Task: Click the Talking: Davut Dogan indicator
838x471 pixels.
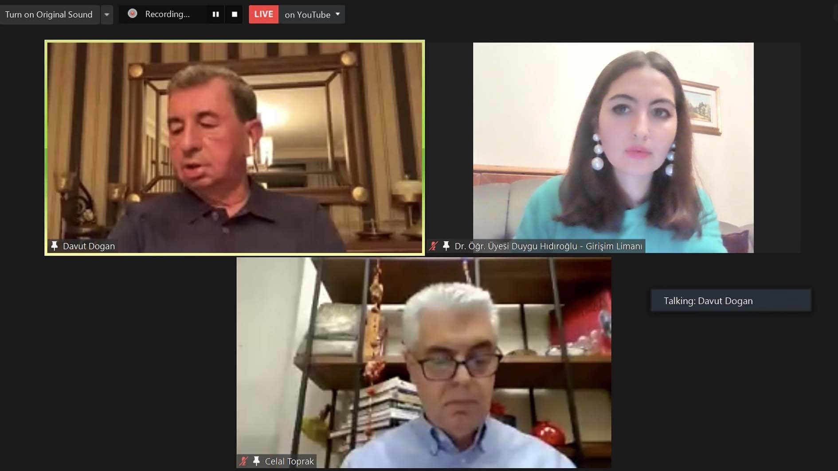Action: point(731,301)
